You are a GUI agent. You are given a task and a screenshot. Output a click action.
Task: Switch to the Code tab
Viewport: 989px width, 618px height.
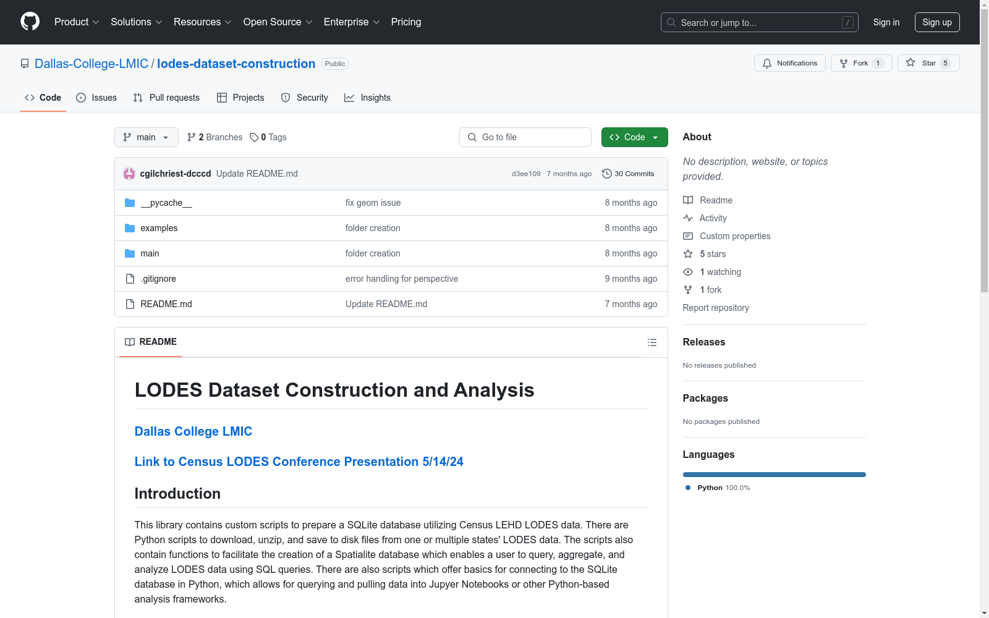coord(43,98)
